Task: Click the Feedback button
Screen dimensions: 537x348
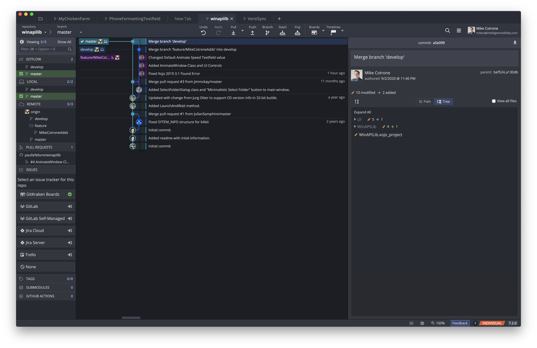Action: [x=460, y=323]
